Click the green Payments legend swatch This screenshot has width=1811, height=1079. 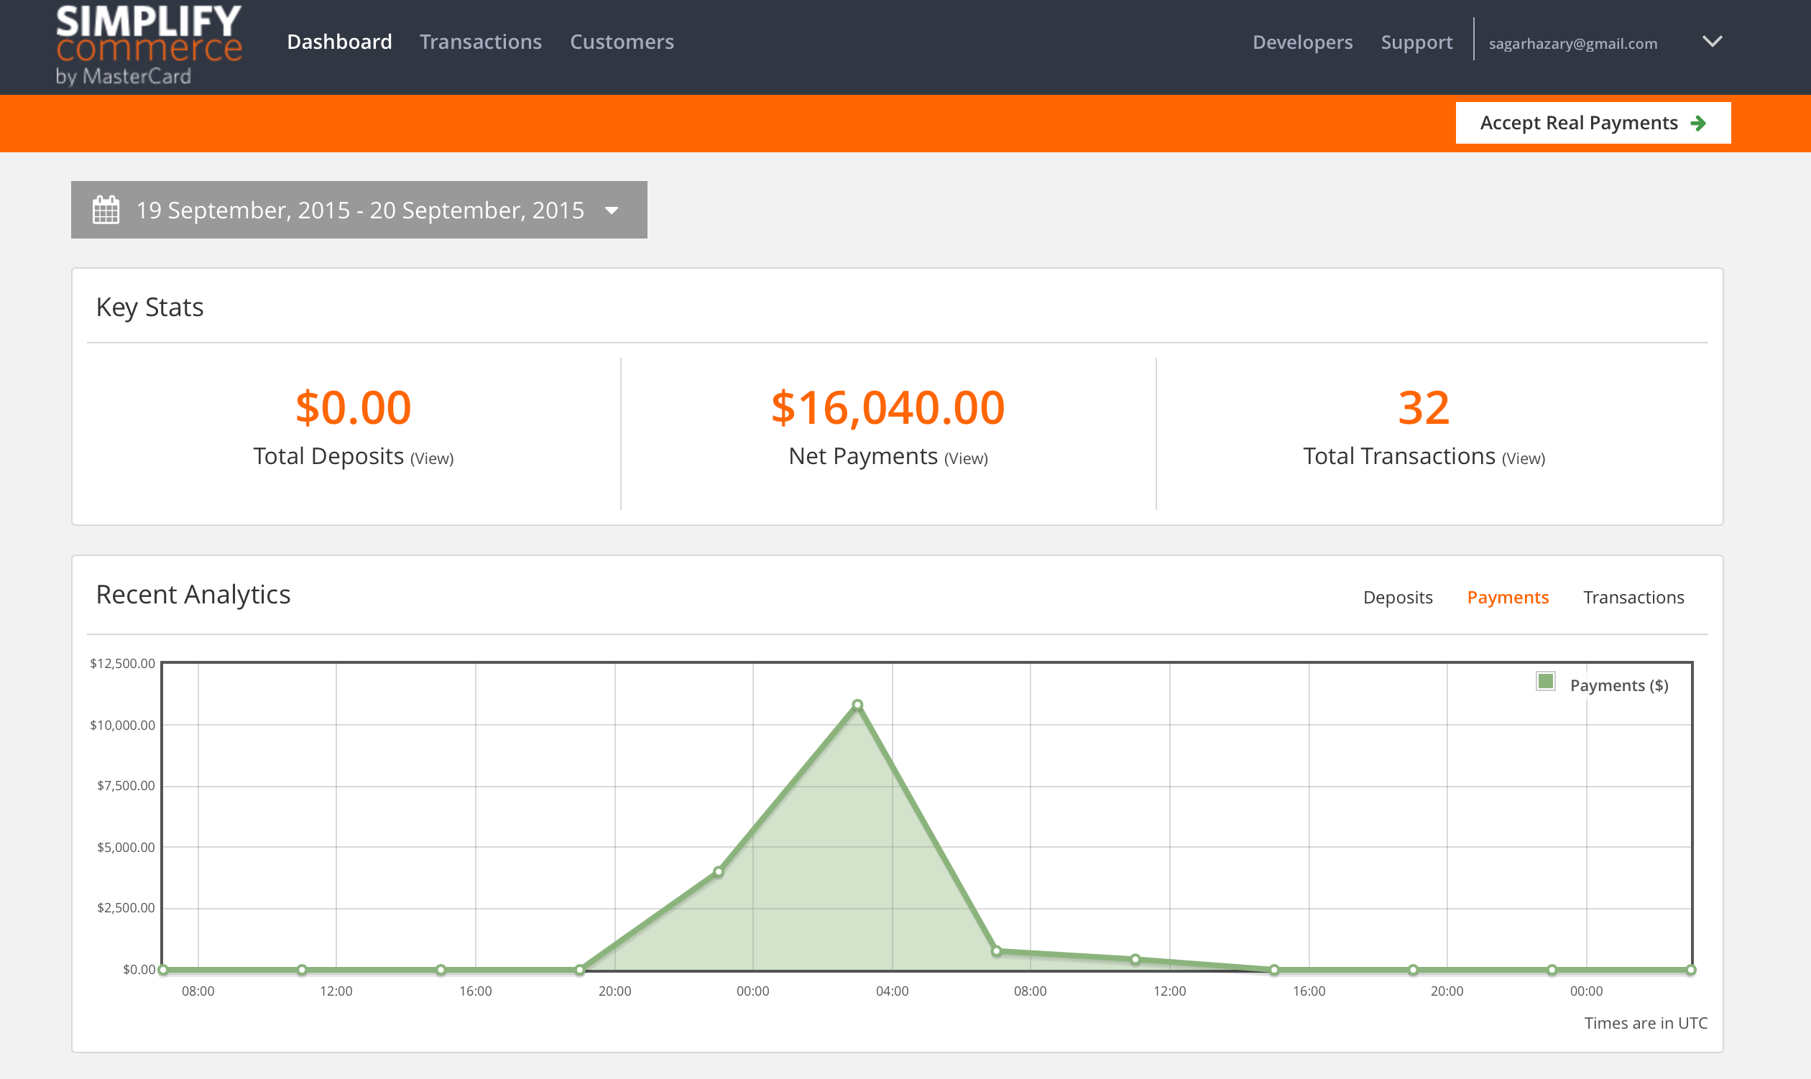coord(1546,682)
